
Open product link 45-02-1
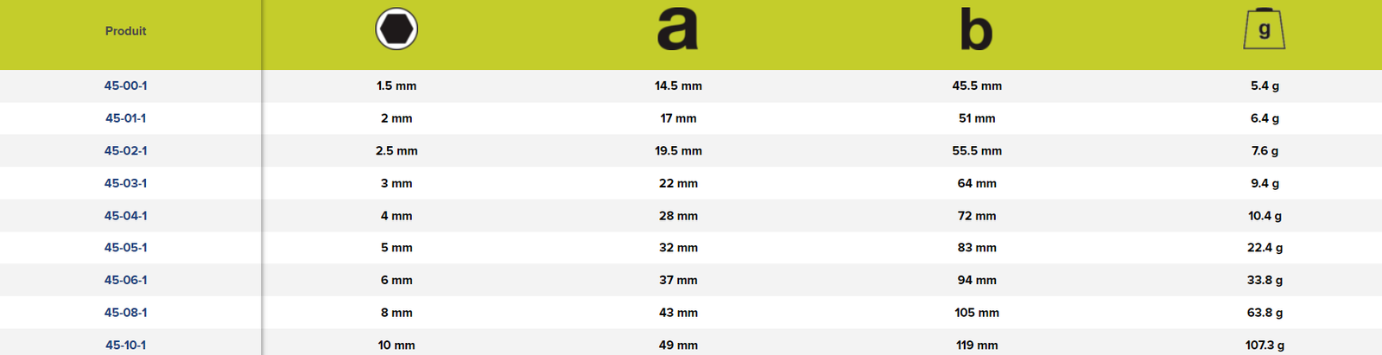(126, 150)
